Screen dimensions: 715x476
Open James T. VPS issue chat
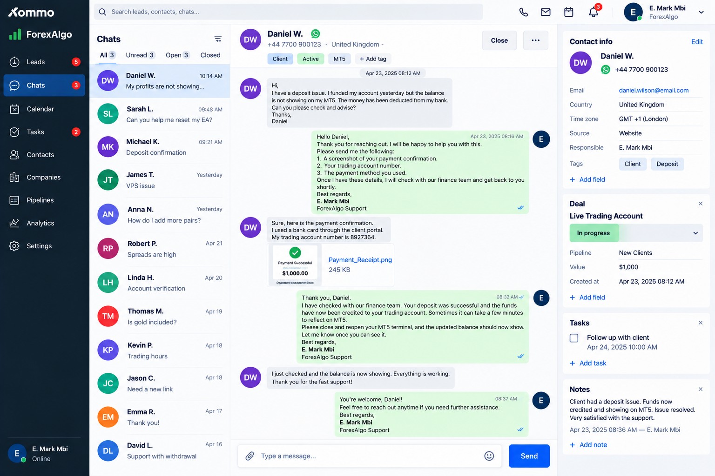pos(160,180)
